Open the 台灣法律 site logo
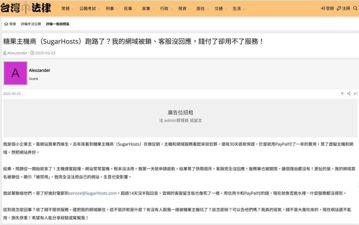The image size is (359, 225). click(x=26, y=8)
